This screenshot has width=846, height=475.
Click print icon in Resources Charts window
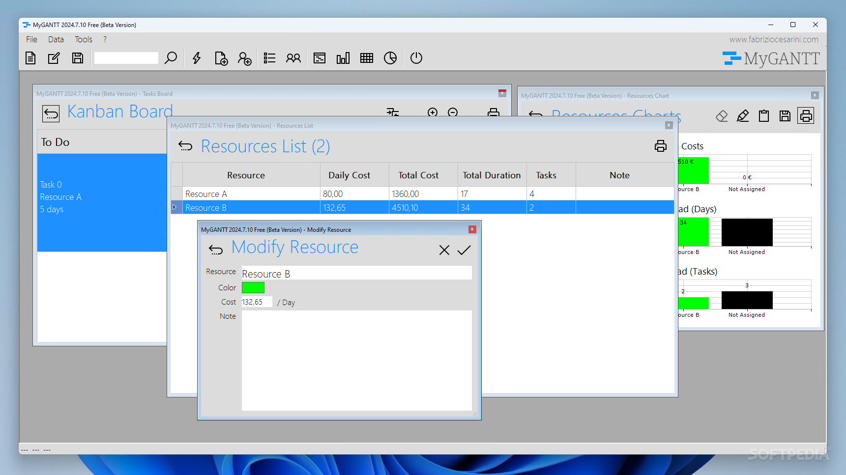click(806, 116)
